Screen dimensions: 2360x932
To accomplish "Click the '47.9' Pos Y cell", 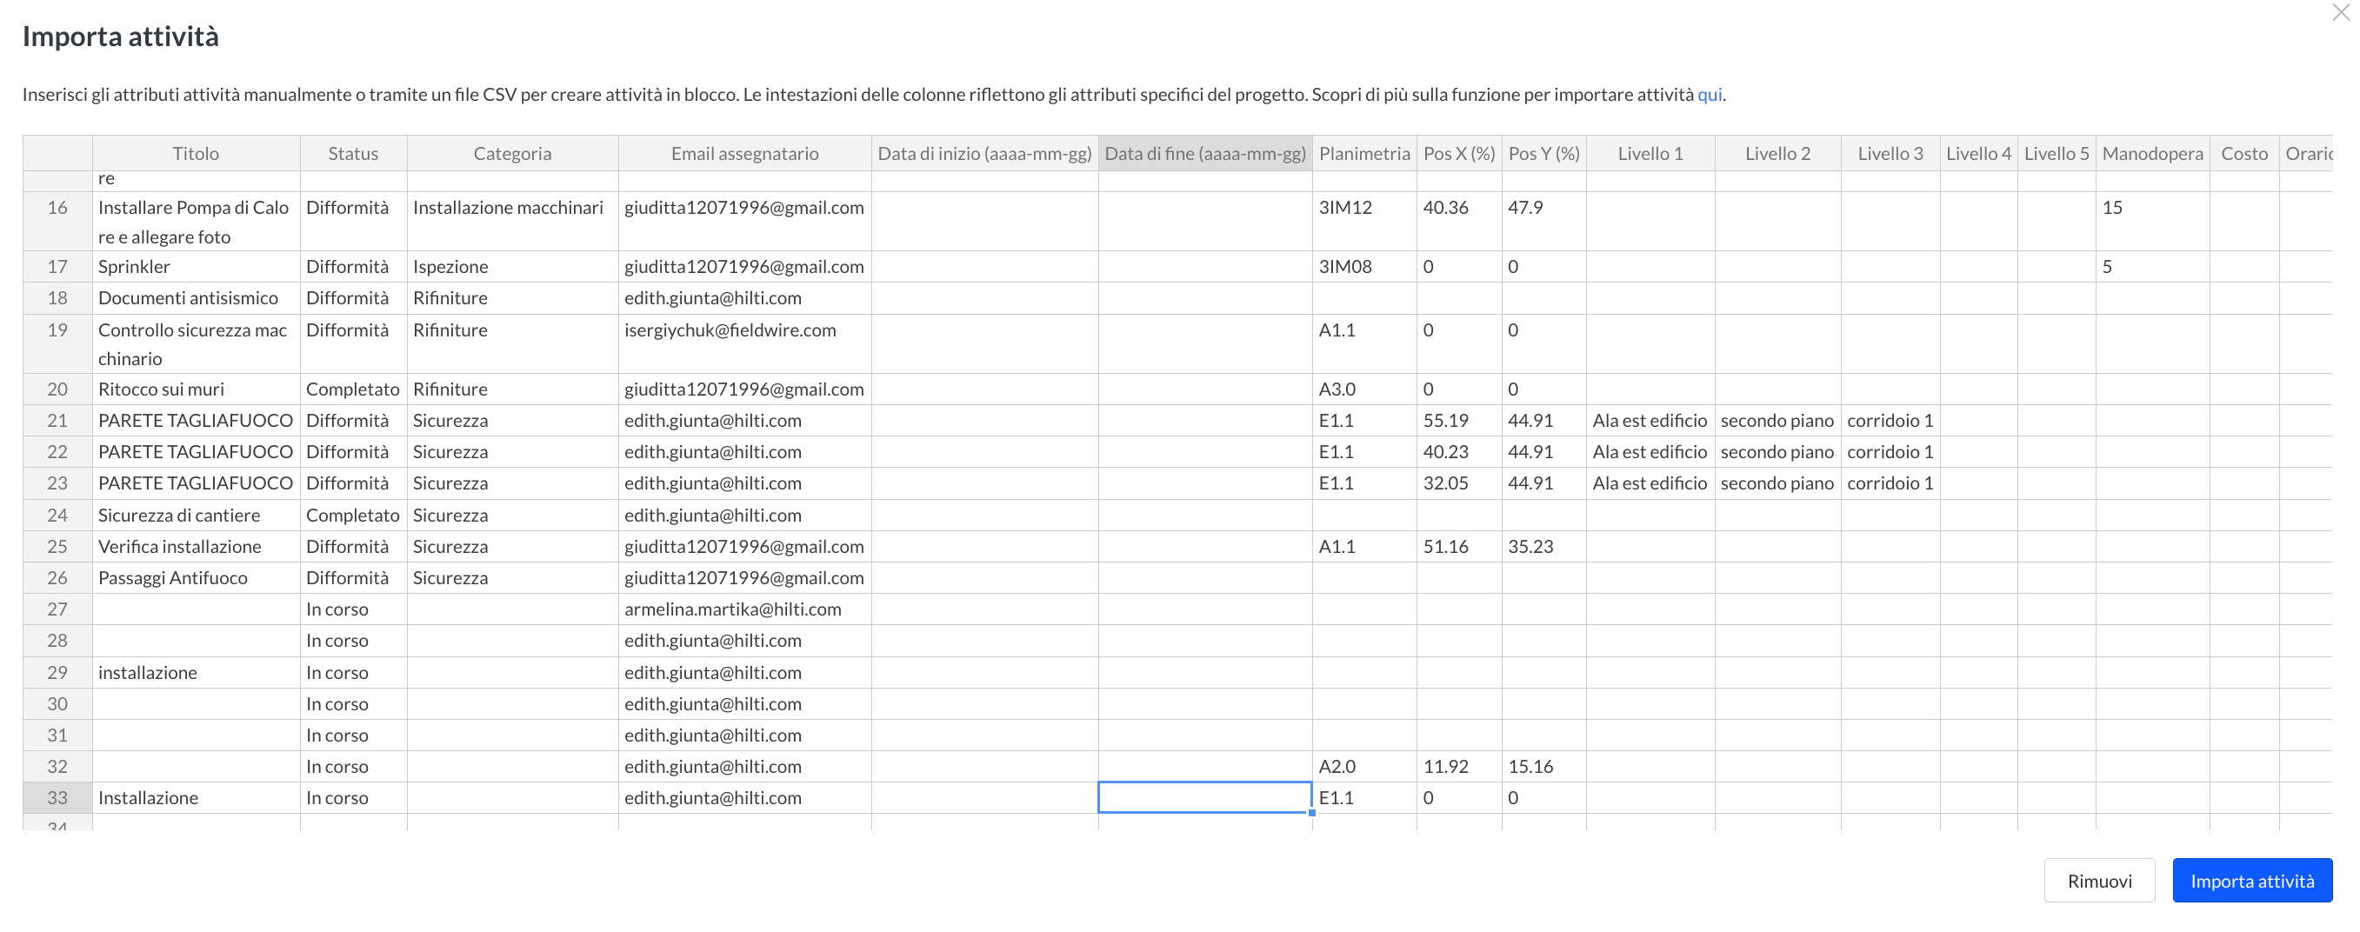I will click(1543, 221).
